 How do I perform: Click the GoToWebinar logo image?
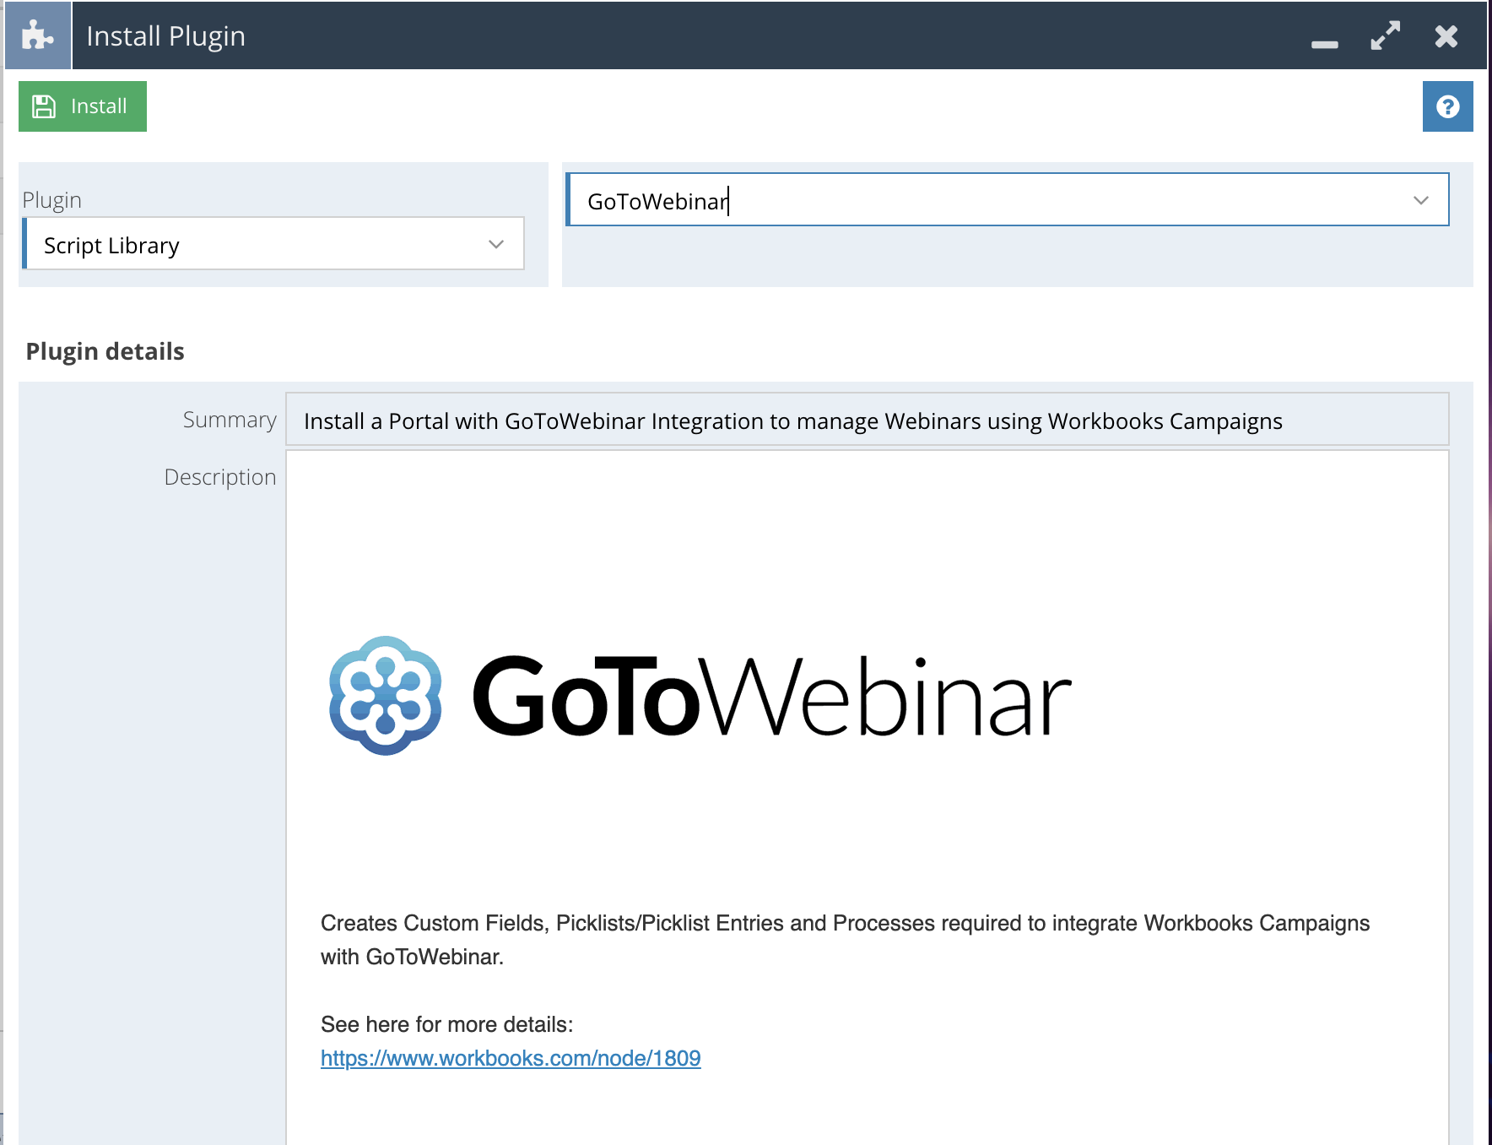pyautogui.click(x=700, y=697)
